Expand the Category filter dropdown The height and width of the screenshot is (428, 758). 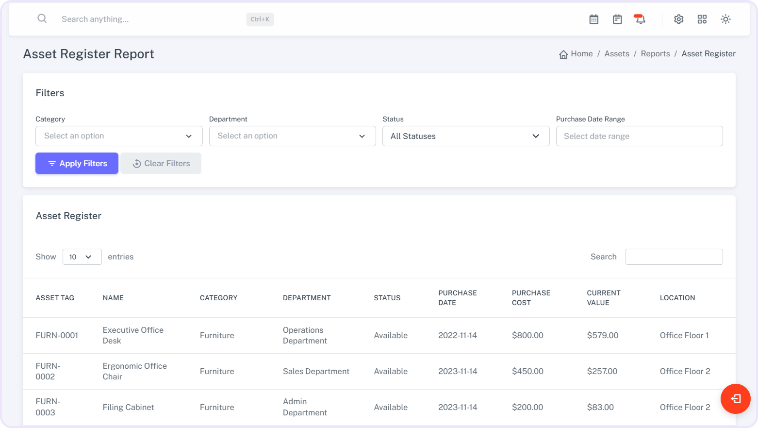[x=119, y=136]
